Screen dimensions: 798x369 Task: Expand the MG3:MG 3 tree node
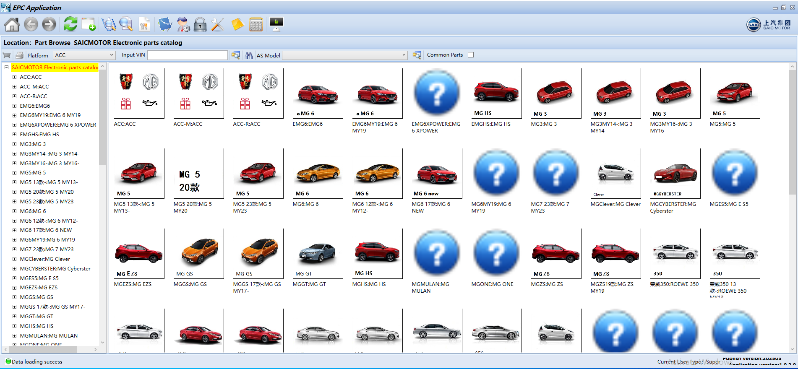(x=14, y=144)
